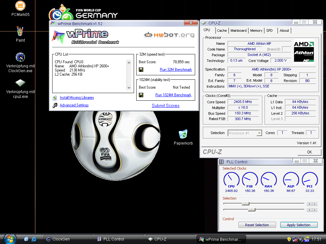Switch to ClockGen in the taskbar
This screenshot has height=244, width=326.
tap(68, 239)
